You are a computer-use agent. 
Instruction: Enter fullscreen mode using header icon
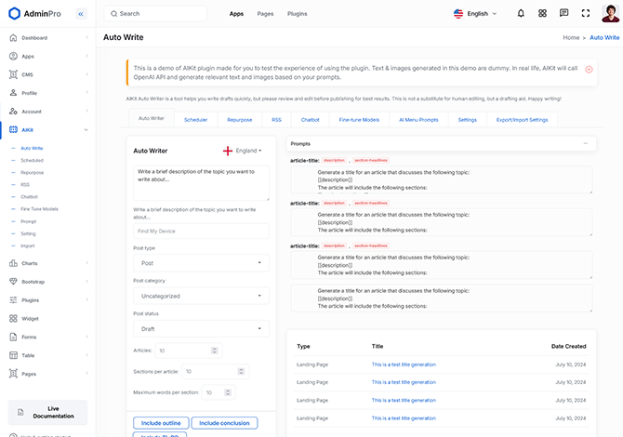[x=585, y=14]
